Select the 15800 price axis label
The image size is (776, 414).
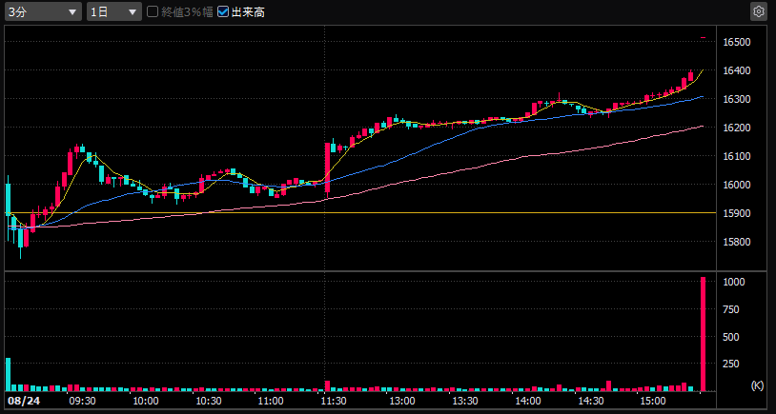(x=736, y=242)
